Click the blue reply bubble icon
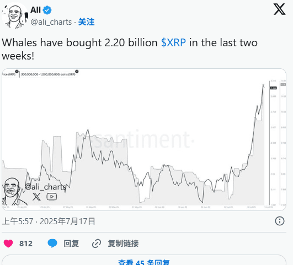Screen dimensions: 293x265 (52, 244)
